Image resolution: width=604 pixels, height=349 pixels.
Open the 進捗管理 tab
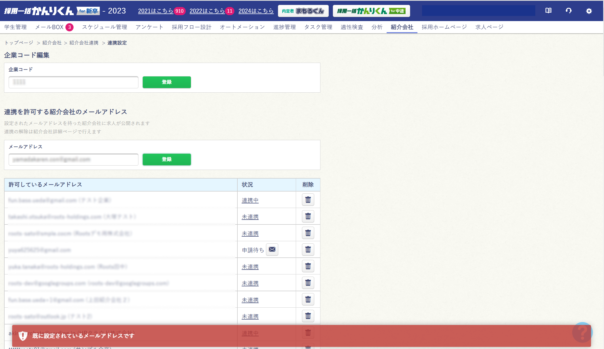[284, 27]
